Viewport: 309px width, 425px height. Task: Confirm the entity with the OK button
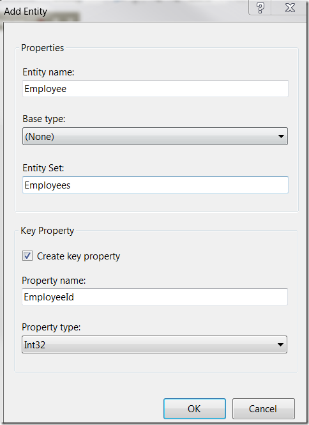coord(195,408)
